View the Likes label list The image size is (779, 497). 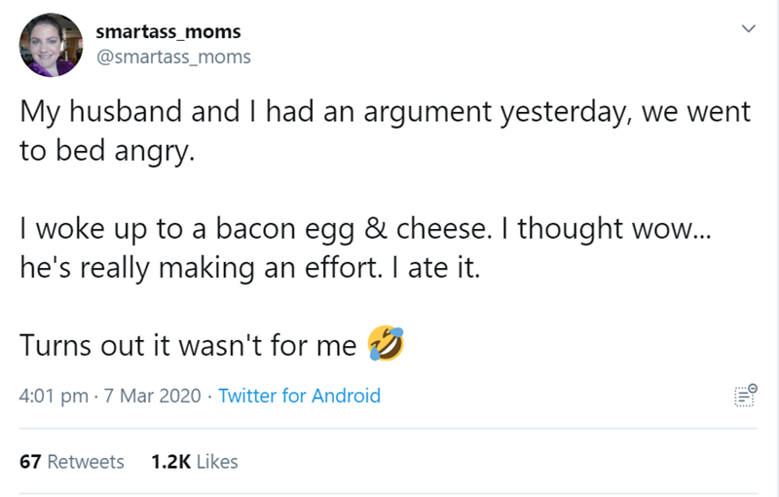216,461
